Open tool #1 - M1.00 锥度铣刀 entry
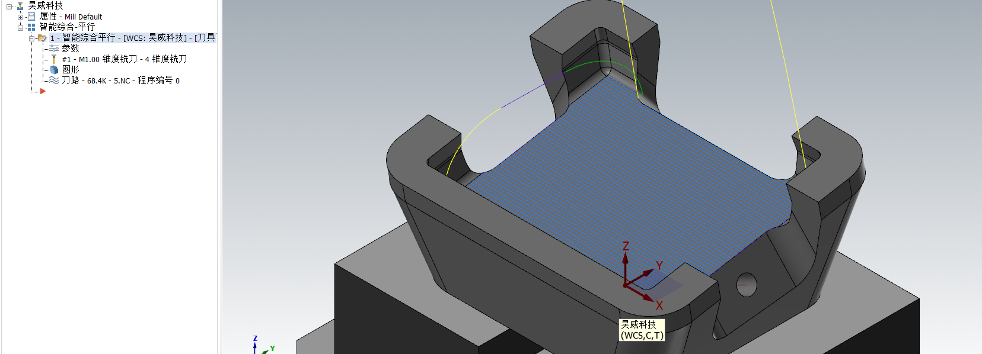 [x=125, y=59]
